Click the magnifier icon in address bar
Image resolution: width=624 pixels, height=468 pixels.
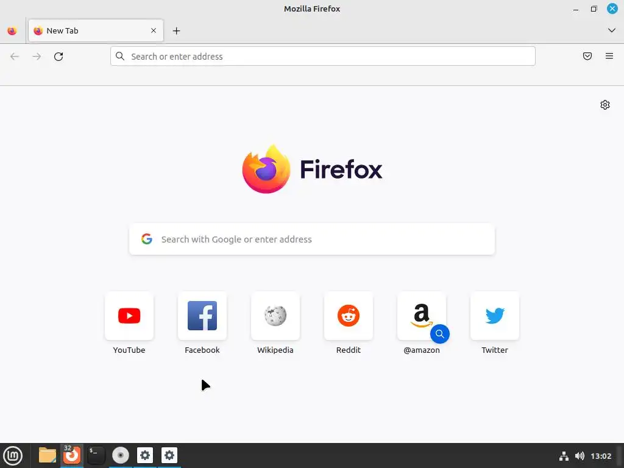click(120, 56)
